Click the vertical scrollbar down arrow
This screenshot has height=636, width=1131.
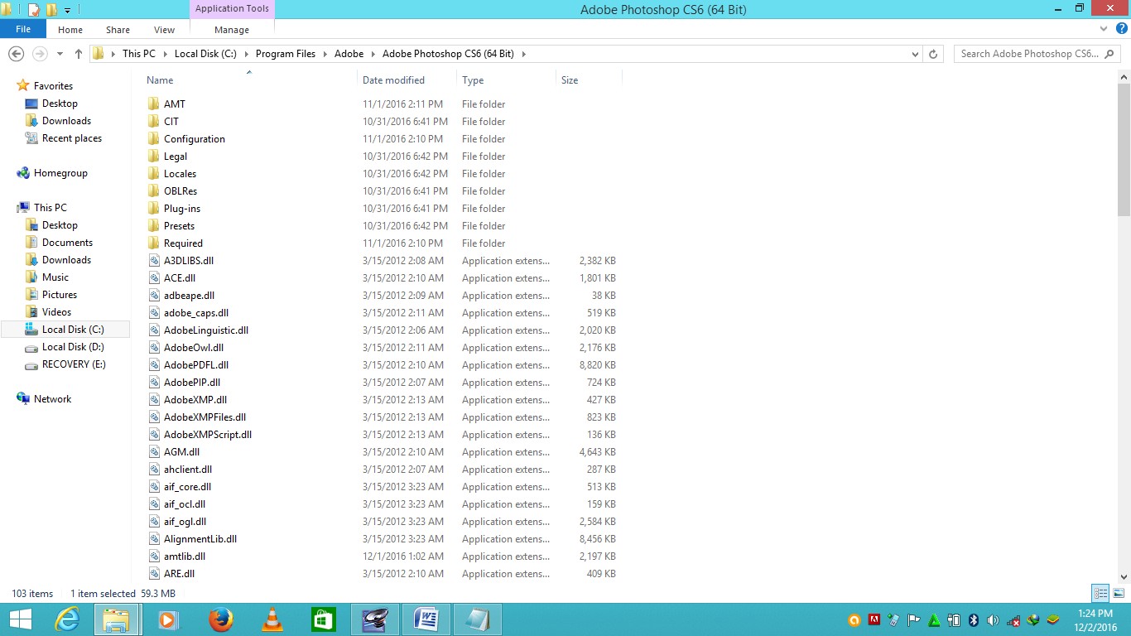(x=1124, y=577)
